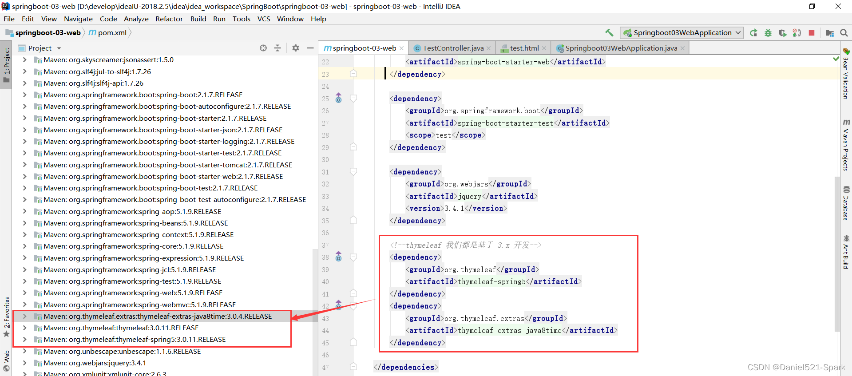
Task: Open the Favorites tool window
Action: tap(7, 317)
